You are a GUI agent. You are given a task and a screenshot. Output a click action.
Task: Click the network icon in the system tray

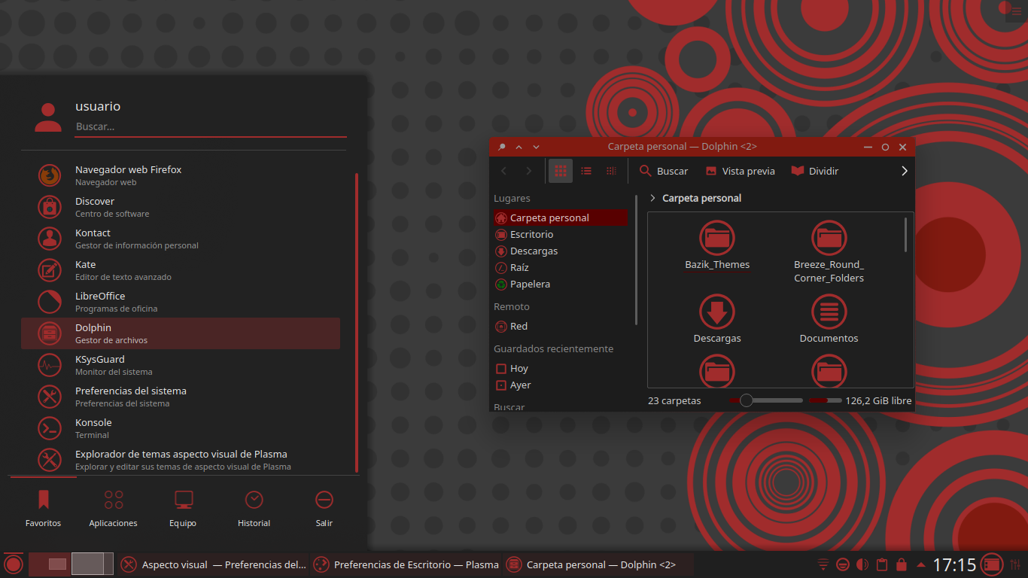pos(823,564)
